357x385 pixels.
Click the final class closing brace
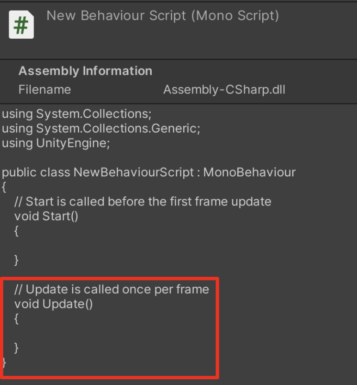tap(4, 362)
